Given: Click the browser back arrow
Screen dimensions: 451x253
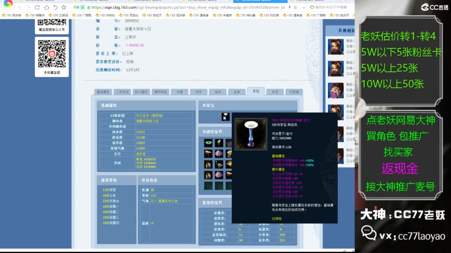Looking at the screenshot, I should 20,7.
